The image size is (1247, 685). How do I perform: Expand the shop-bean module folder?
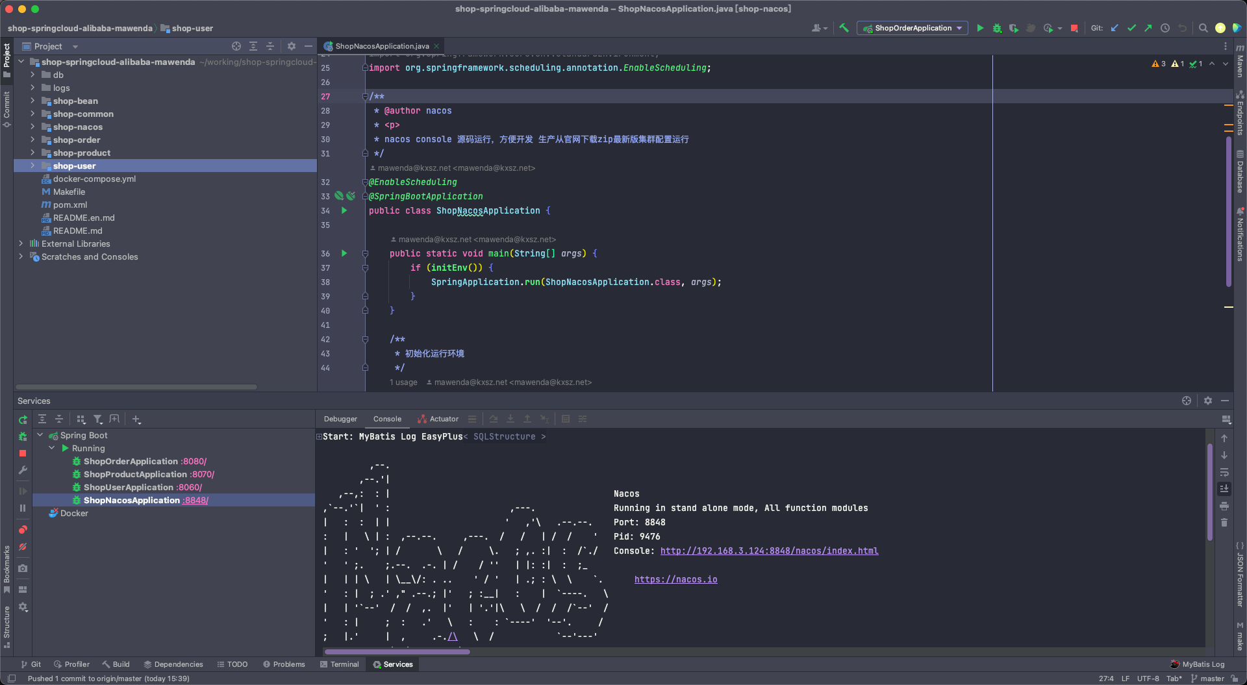click(x=32, y=101)
